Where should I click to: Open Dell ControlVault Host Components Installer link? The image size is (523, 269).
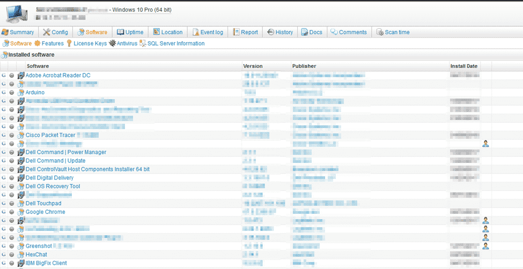pos(87,169)
